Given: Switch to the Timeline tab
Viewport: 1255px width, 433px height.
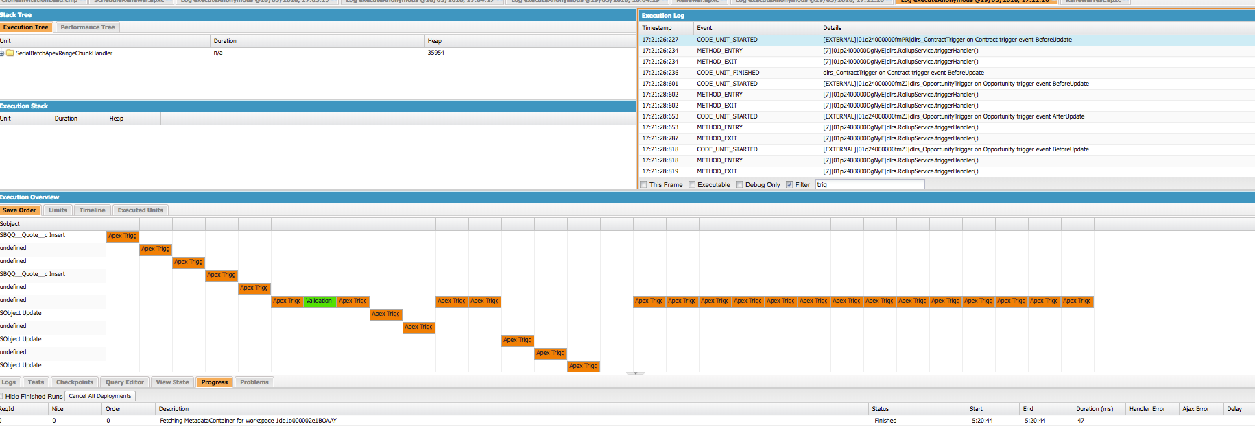Looking at the screenshot, I should pos(92,210).
